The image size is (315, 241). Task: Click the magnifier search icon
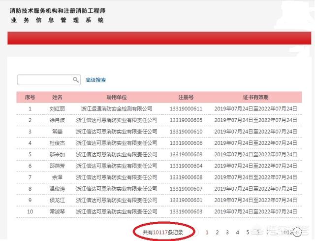(x=76, y=80)
